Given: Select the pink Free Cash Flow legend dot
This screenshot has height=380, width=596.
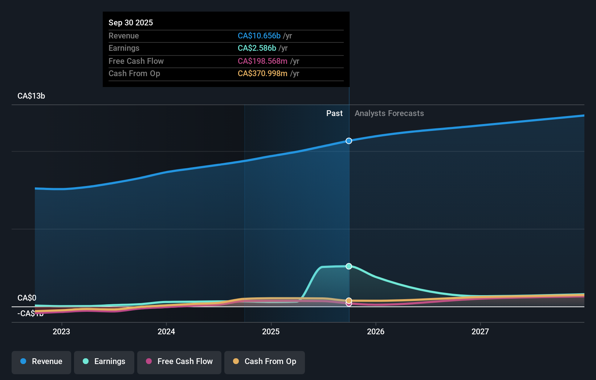Looking at the screenshot, I should [x=149, y=362].
